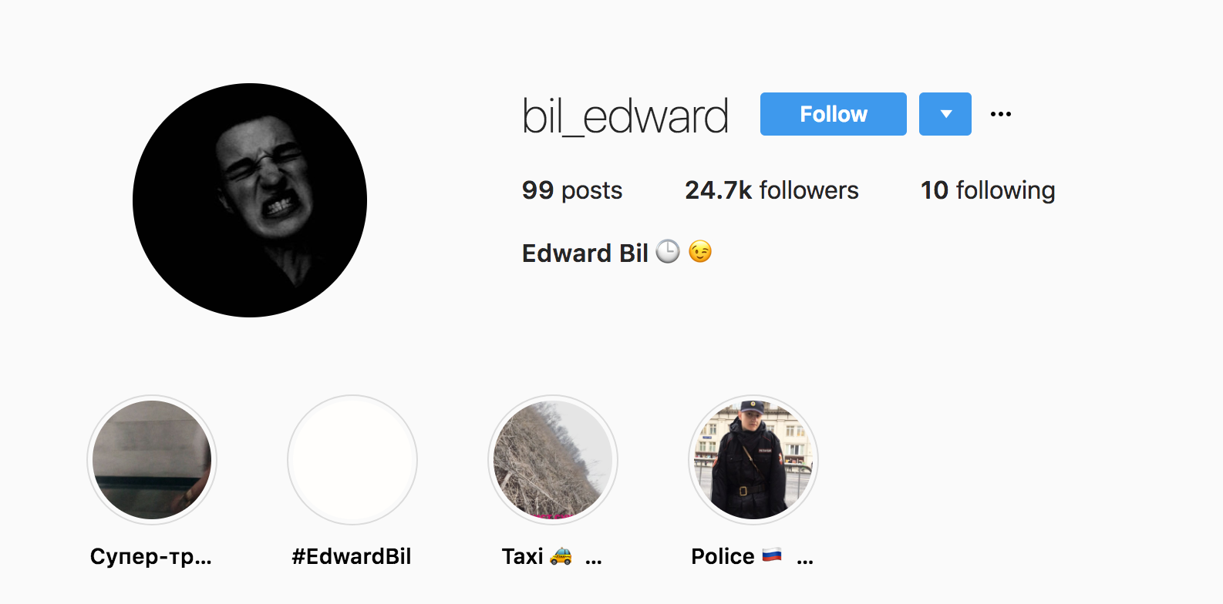Open the blank #EwardBil highlight circle
This screenshot has height=604, width=1223.
352,460
